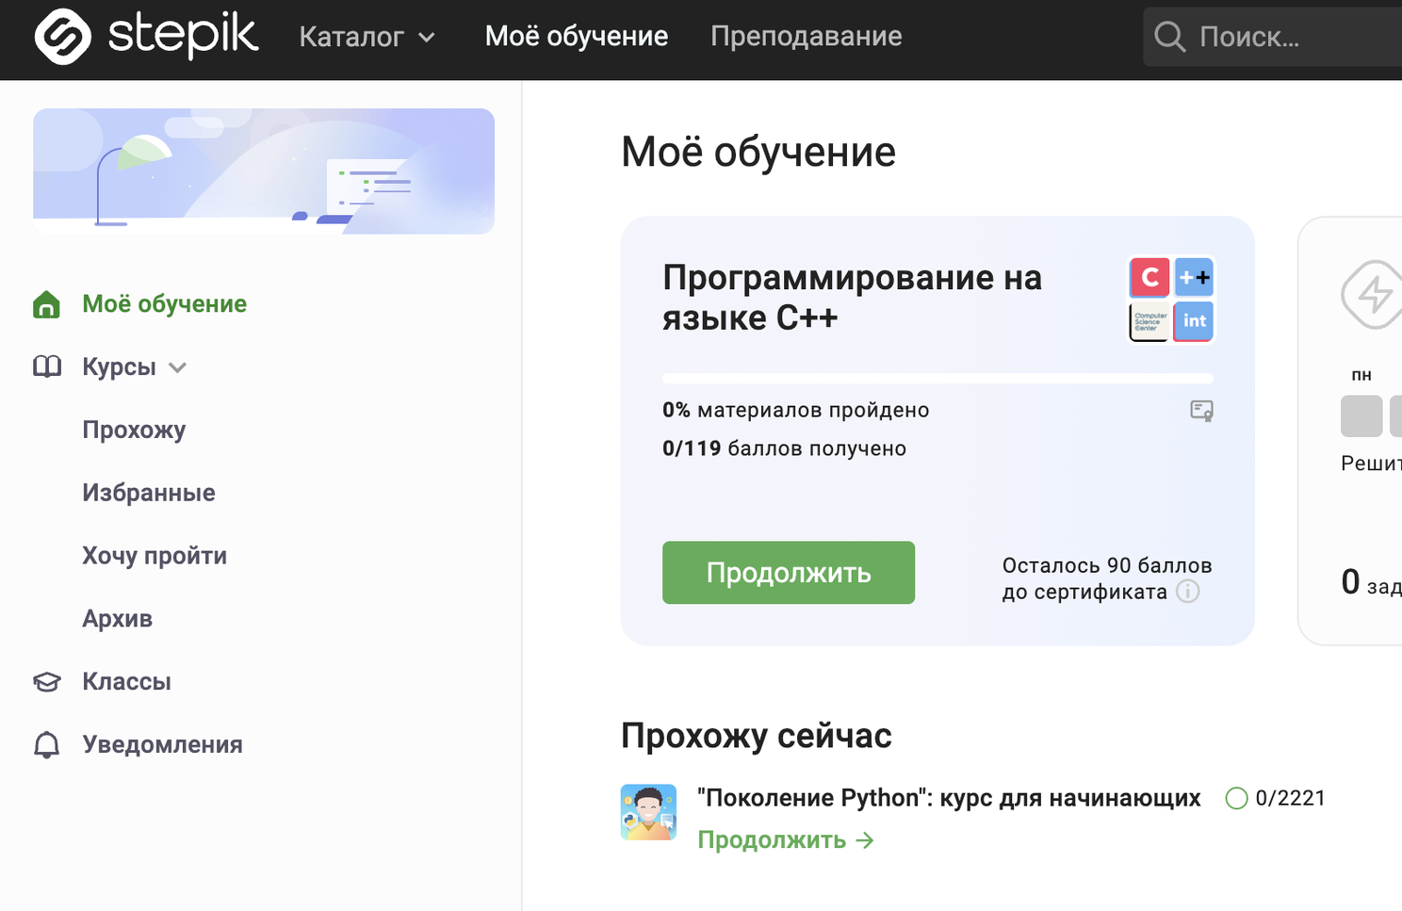Viewport: 1402px width, 911px height.
Task: Click the Поколение Python course avatar
Action: point(648,812)
